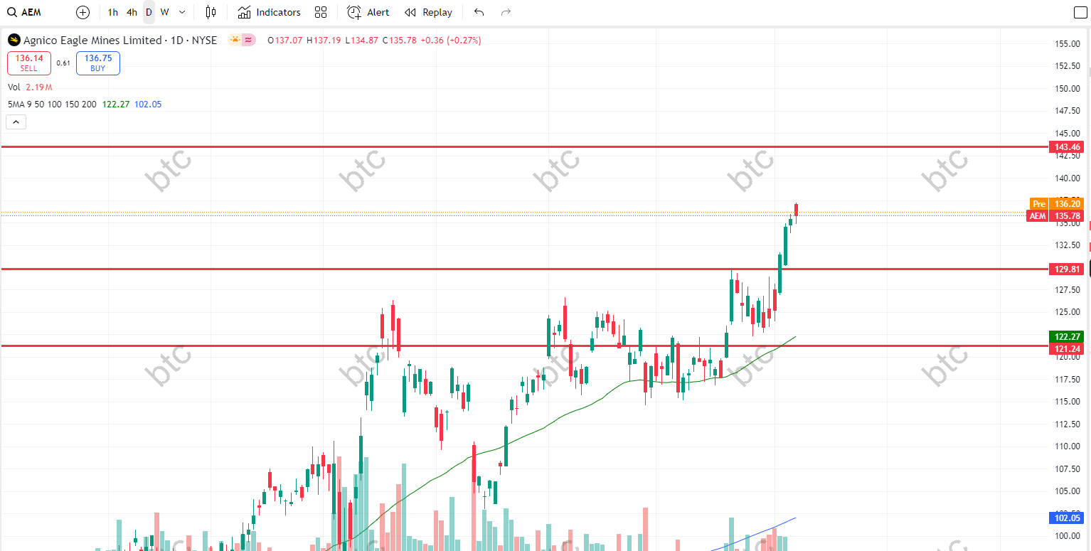Click the pre-market sun session icon
This screenshot has width=1091, height=551.
pos(235,41)
